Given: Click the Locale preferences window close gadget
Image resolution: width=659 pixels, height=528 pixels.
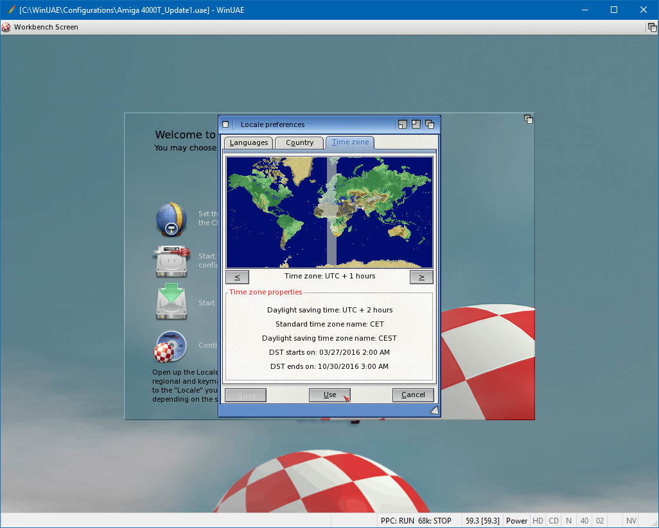Looking at the screenshot, I should [x=225, y=124].
